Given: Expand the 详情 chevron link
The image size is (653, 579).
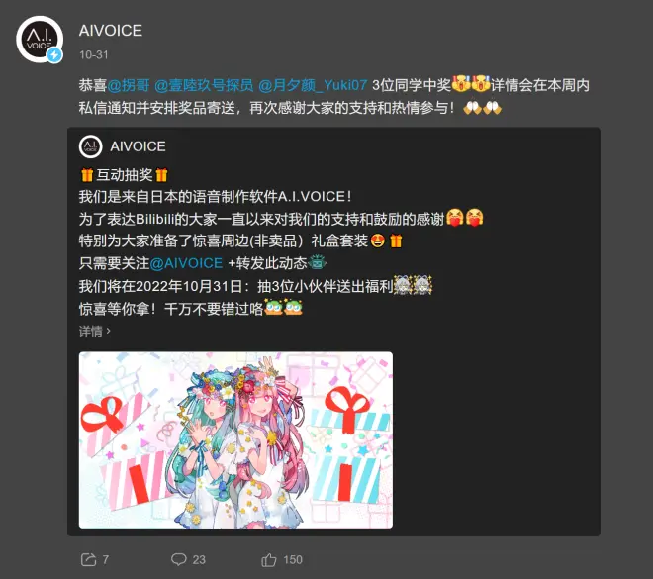Looking at the screenshot, I should point(95,332).
